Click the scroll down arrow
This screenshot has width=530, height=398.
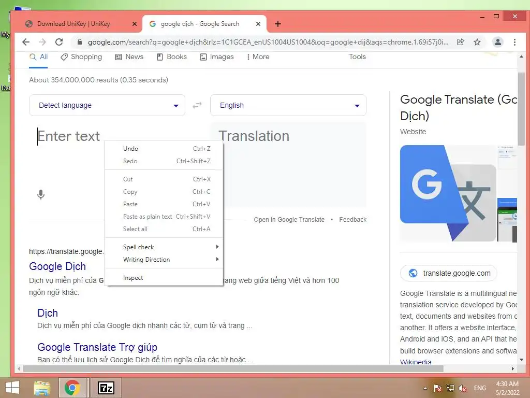click(521, 360)
